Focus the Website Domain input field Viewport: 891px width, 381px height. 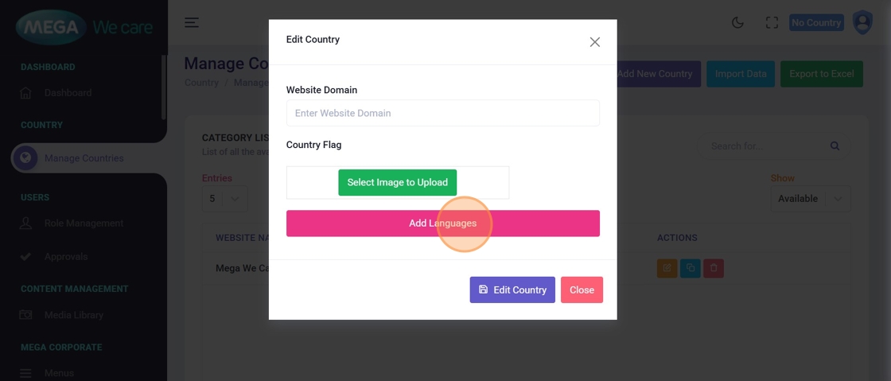point(442,113)
